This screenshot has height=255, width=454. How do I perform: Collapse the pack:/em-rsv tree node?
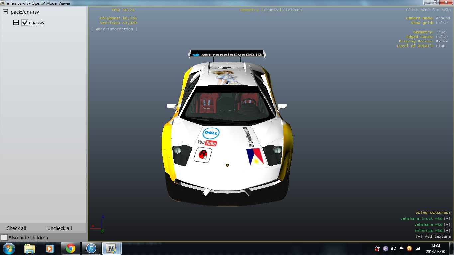[5, 12]
